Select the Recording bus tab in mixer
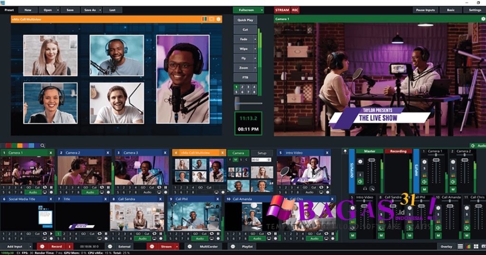 click(x=398, y=151)
